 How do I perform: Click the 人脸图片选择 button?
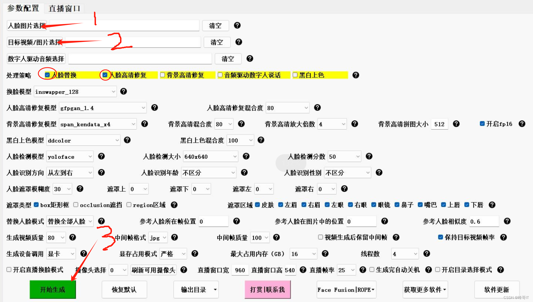point(27,26)
